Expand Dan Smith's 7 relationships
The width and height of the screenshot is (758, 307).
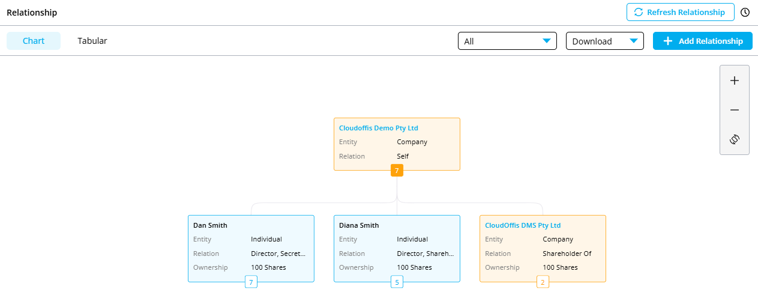click(x=251, y=282)
